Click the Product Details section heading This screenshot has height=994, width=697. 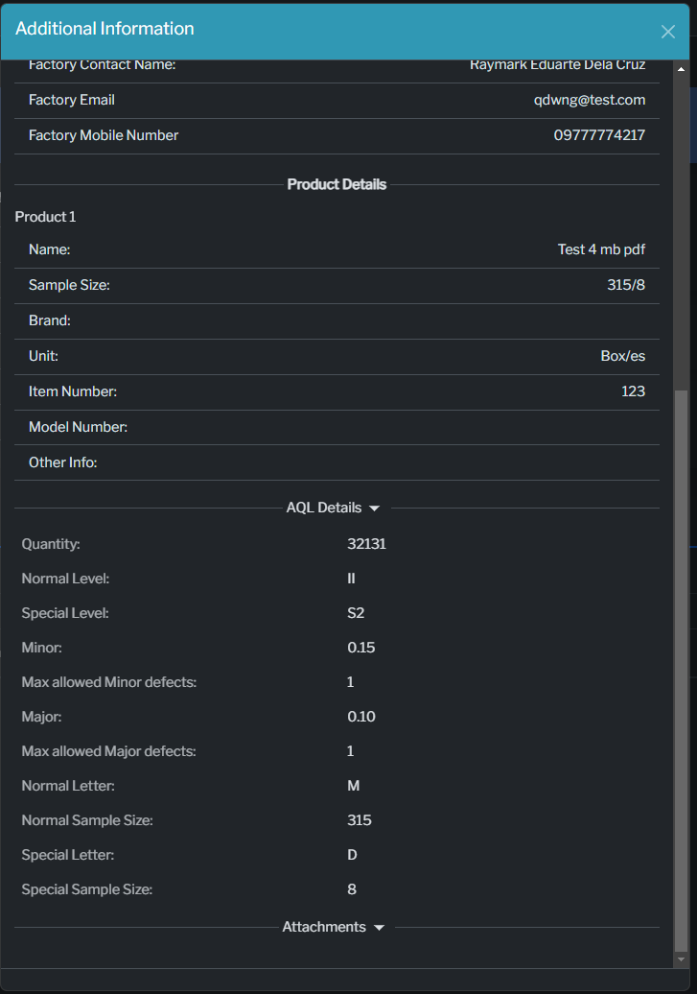pyautogui.click(x=337, y=184)
